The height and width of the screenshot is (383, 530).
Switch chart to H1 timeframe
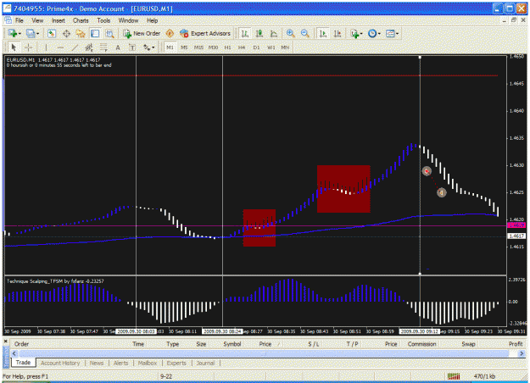[x=227, y=47]
